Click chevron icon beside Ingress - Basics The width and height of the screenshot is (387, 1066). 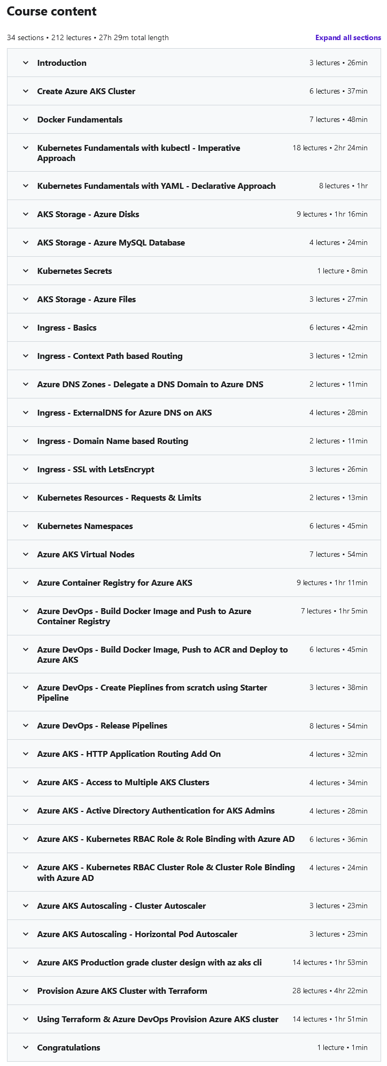coord(26,327)
